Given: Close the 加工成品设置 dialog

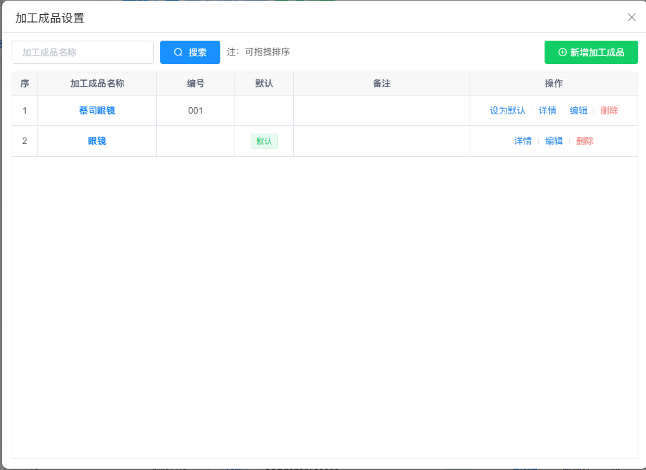Looking at the screenshot, I should point(632,17).
